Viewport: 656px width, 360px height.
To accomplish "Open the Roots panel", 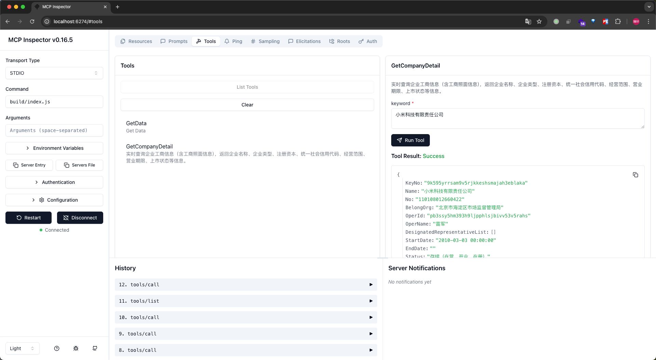I will click(339, 41).
